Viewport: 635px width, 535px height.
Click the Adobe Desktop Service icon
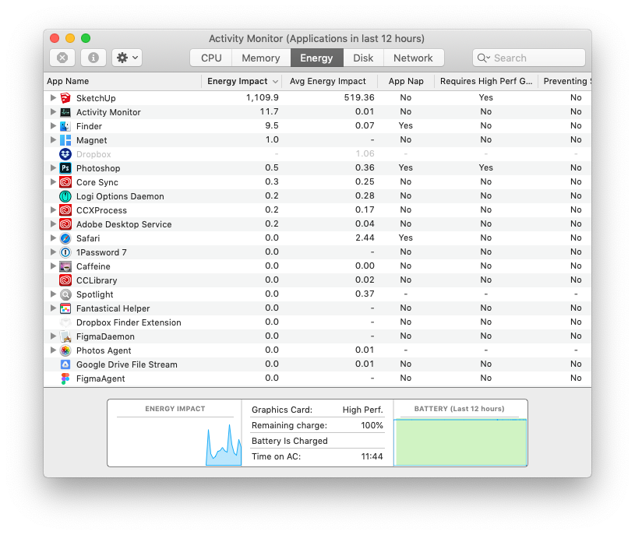pos(65,224)
